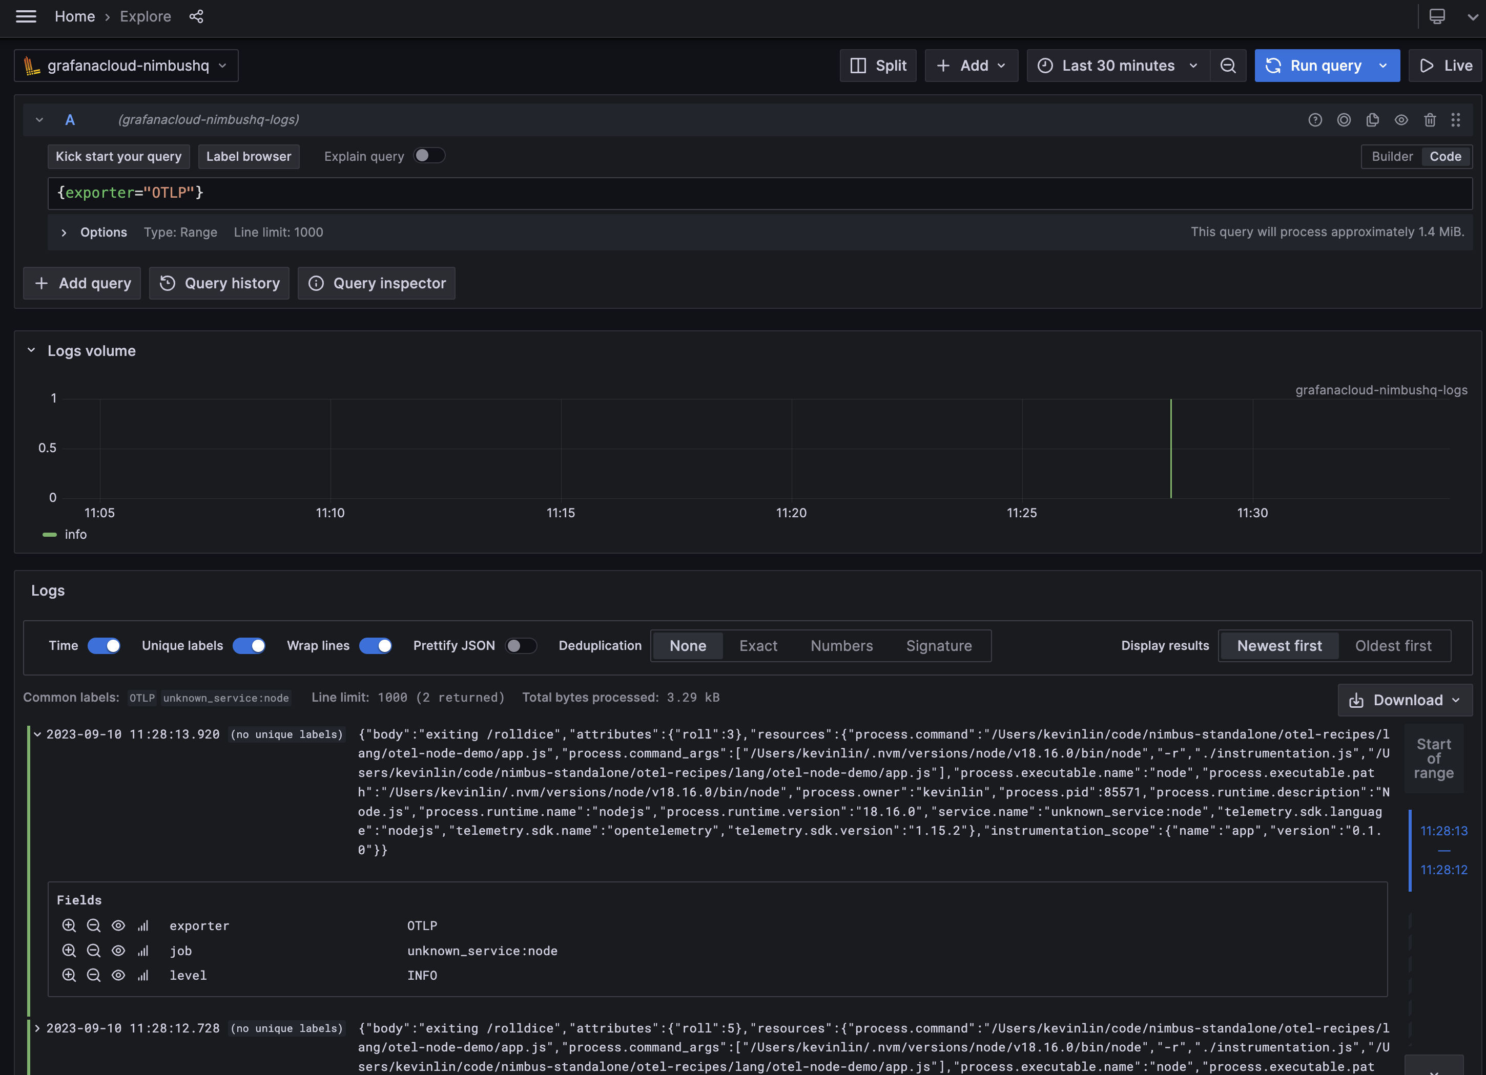Open the Label browser
This screenshot has width=1486, height=1075.
[249, 156]
